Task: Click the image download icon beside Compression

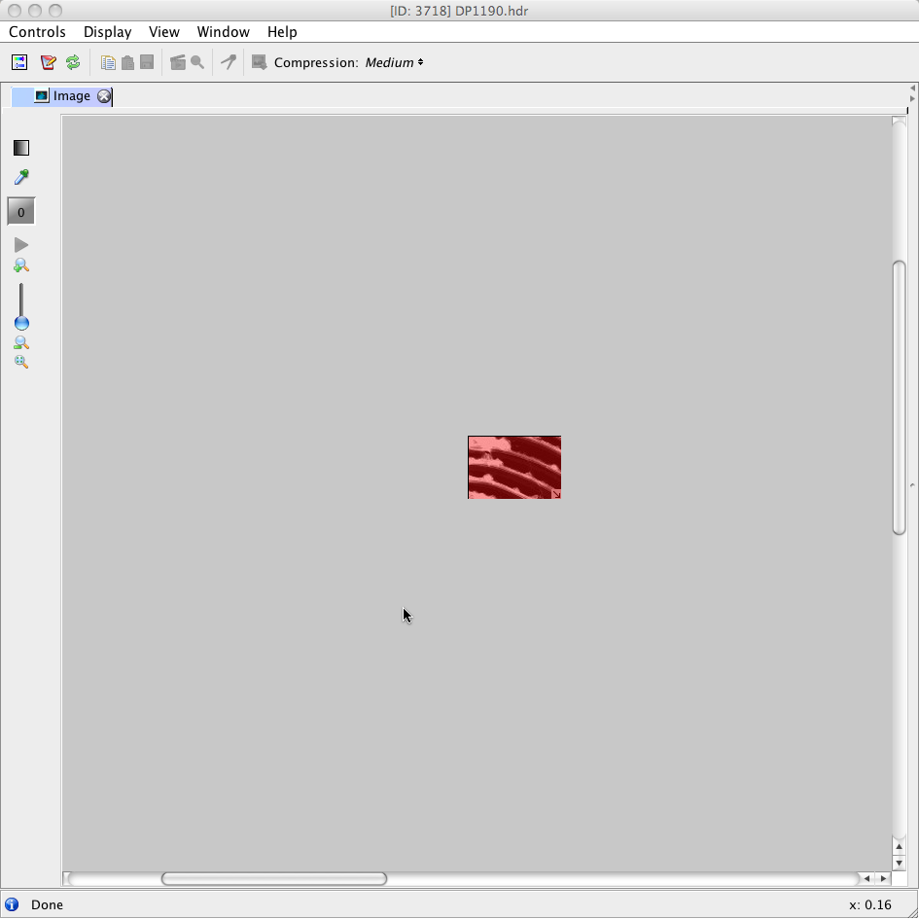Action: 259,62
